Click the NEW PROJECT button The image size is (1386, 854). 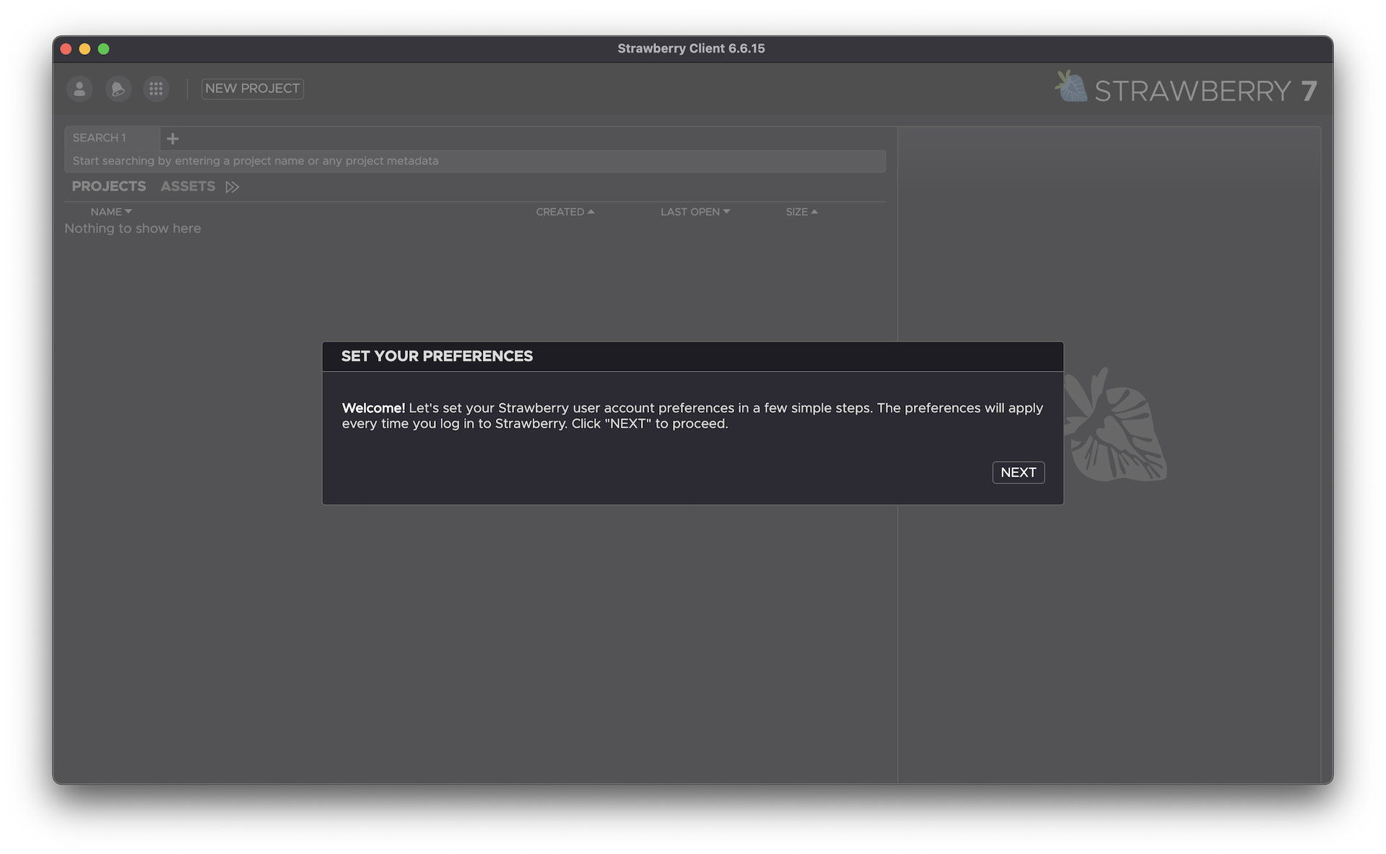[252, 89]
